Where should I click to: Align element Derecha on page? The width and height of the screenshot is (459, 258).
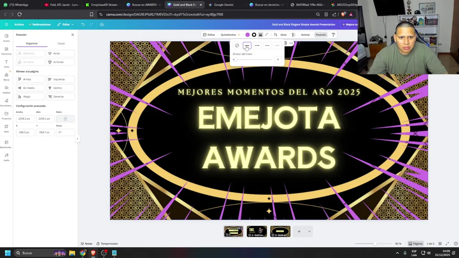(x=60, y=96)
